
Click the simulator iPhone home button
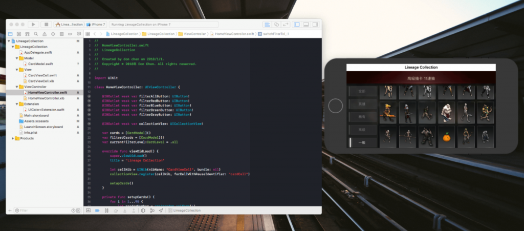[x=336, y=106]
